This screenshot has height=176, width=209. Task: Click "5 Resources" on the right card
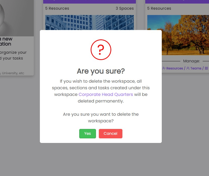[159, 8]
